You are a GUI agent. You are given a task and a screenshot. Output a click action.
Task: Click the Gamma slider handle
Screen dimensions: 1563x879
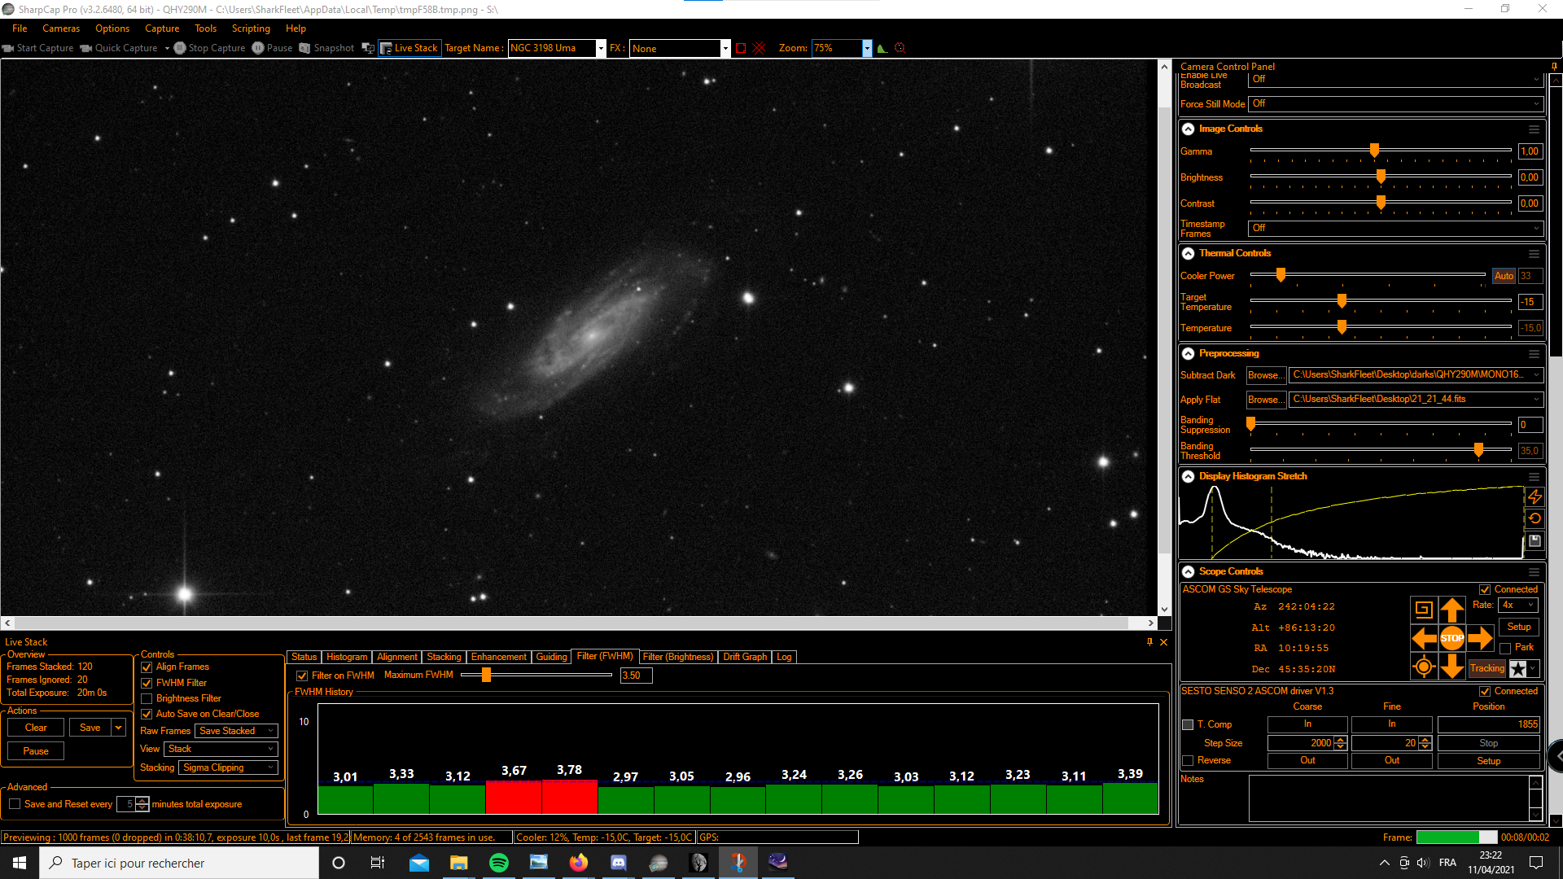(1374, 151)
